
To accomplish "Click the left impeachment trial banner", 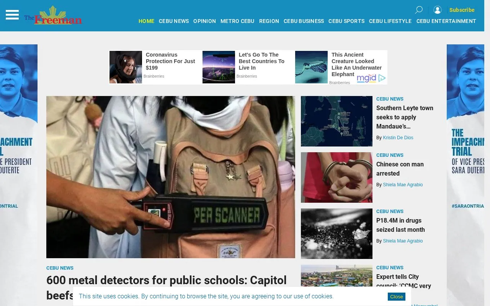I will click(x=19, y=175).
